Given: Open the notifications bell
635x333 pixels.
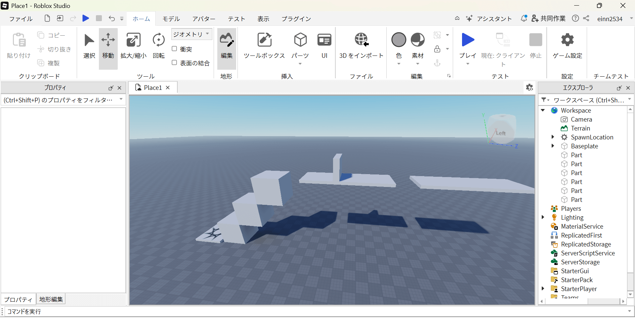Looking at the screenshot, I should click(524, 18).
